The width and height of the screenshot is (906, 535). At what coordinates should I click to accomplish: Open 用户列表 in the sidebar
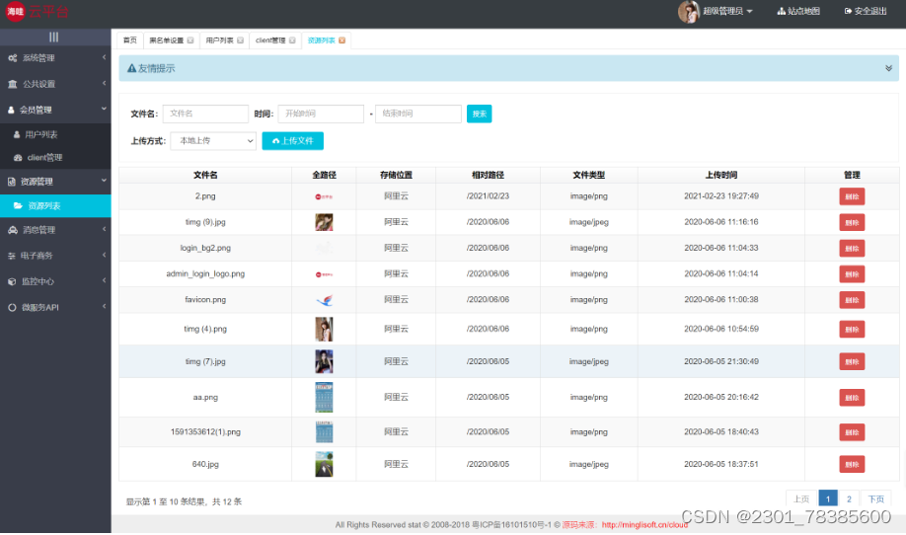[x=55, y=134]
